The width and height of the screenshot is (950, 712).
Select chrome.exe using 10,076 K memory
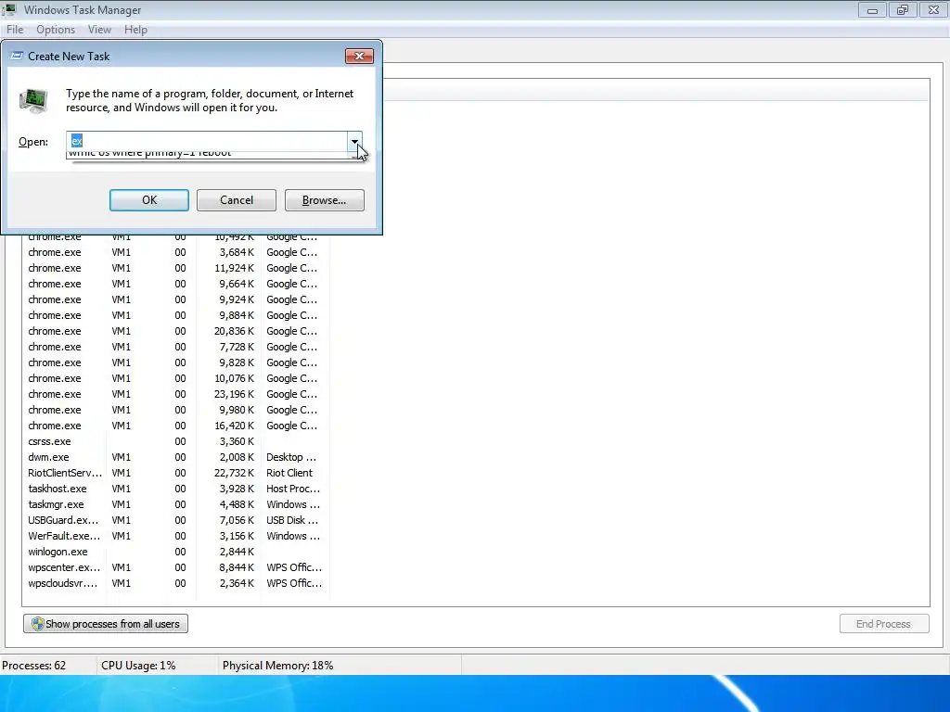pos(175,378)
